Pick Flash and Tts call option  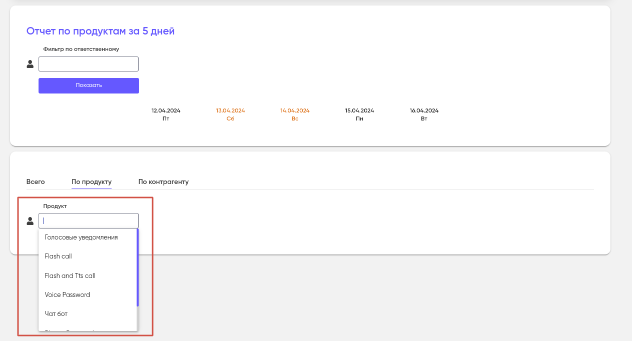(70, 275)
